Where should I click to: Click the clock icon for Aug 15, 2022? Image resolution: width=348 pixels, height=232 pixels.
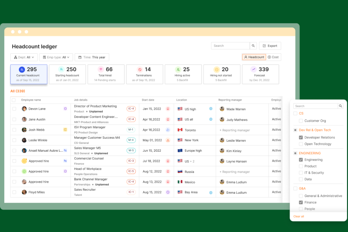point(168,192)
